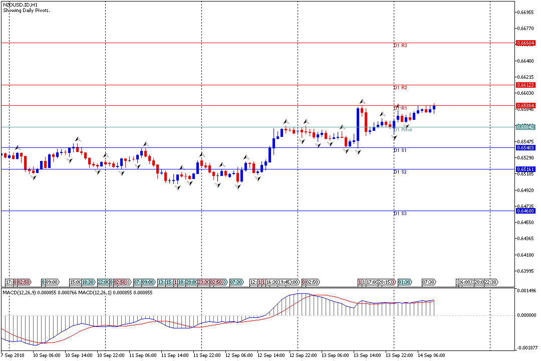Click the 14 Sep 06:00 time label
Viewport: 541px width, 361px height.
(x=431, y=355)
